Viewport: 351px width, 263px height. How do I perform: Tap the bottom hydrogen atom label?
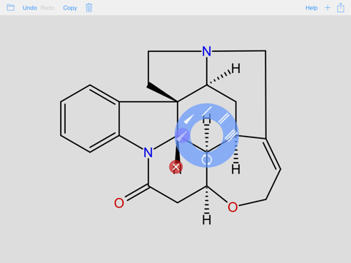[x=207, y=220]
